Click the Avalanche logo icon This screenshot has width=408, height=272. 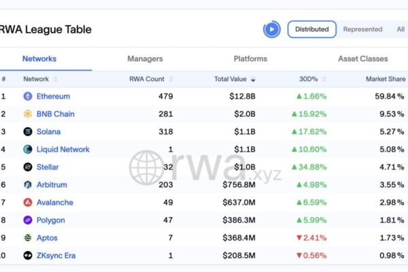[x=28, y=203]
